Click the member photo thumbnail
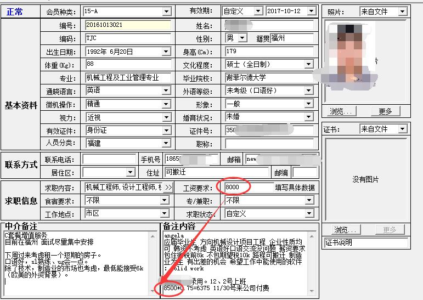Viewport: 423px width, 300px height. 366,61
